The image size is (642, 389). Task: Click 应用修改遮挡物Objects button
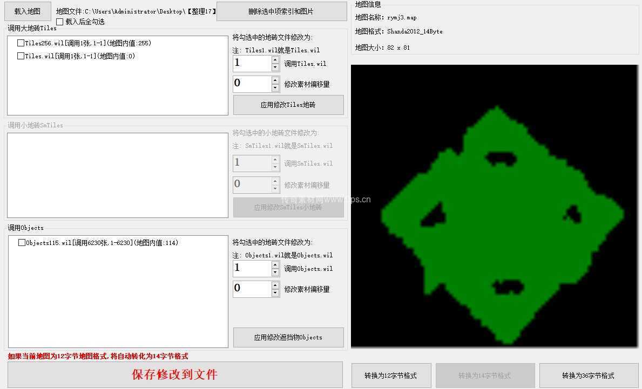click(288, 337)
